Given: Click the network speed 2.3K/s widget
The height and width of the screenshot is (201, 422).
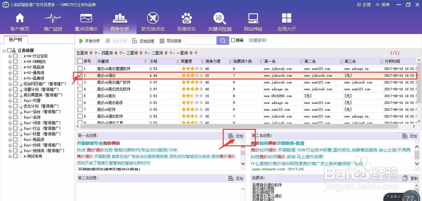Looking at the screenshot, I should (x=393, y=196).
